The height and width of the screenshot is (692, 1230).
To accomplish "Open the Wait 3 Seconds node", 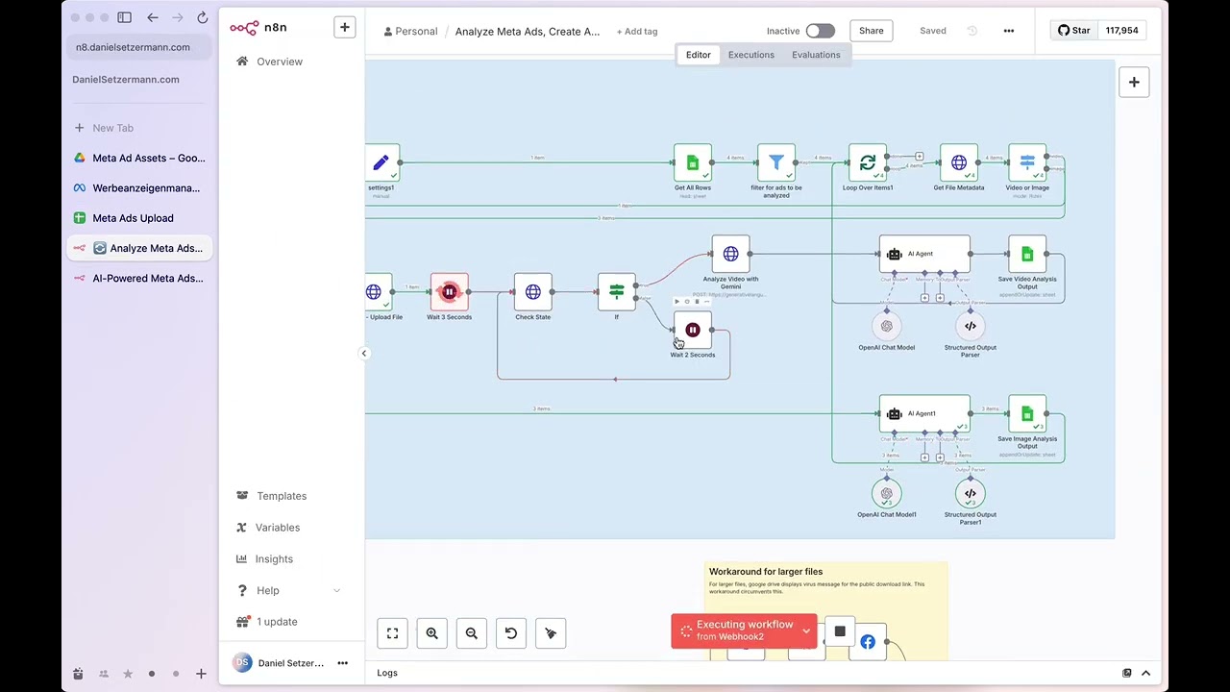I will click(449, 291).
